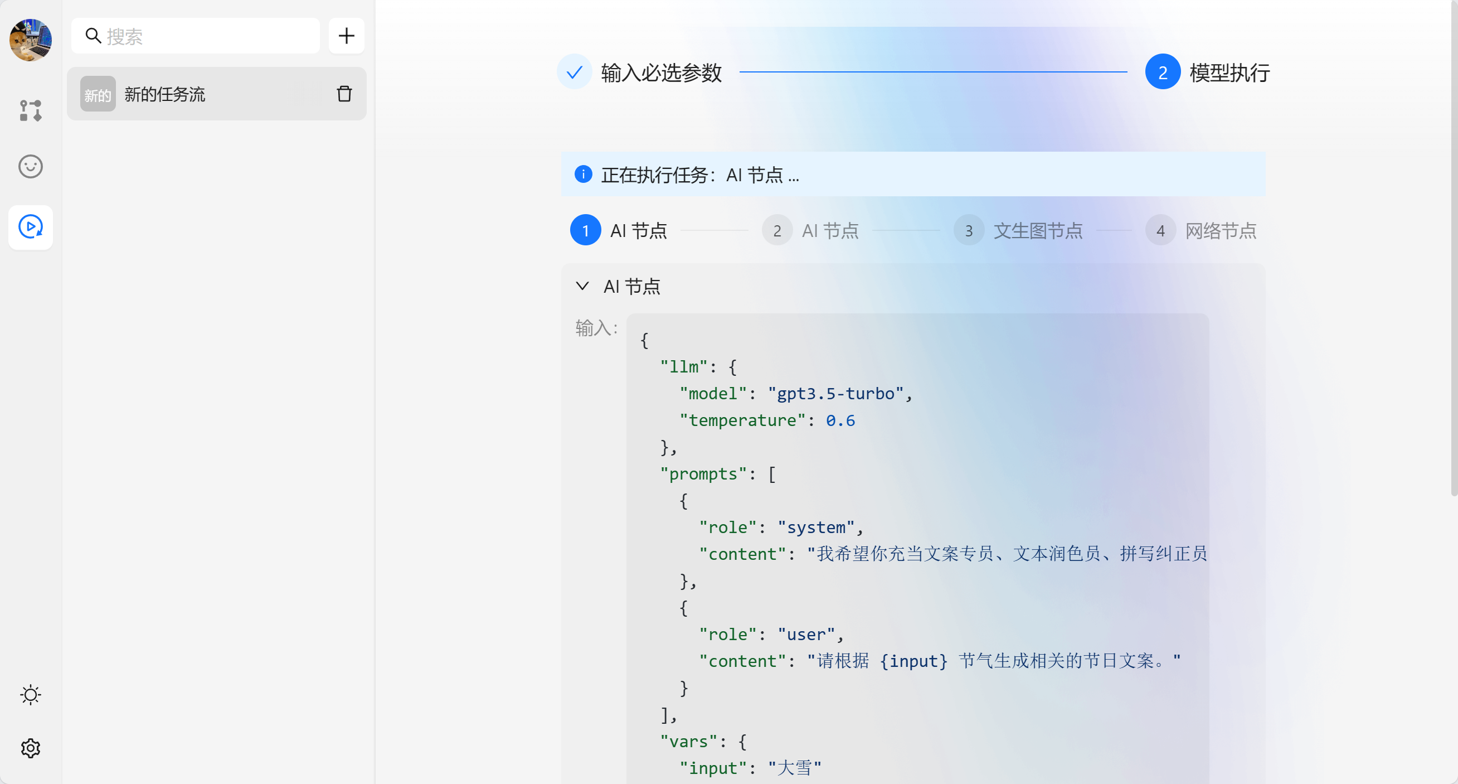Screen dimensions: 1458x784
Task: Click the info icon in task banner
Action: (x=583, y=175)
